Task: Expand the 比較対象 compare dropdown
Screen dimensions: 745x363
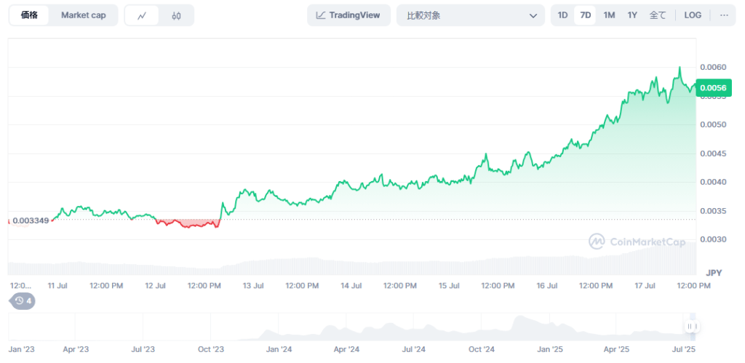Action: (x=470, y=15)
